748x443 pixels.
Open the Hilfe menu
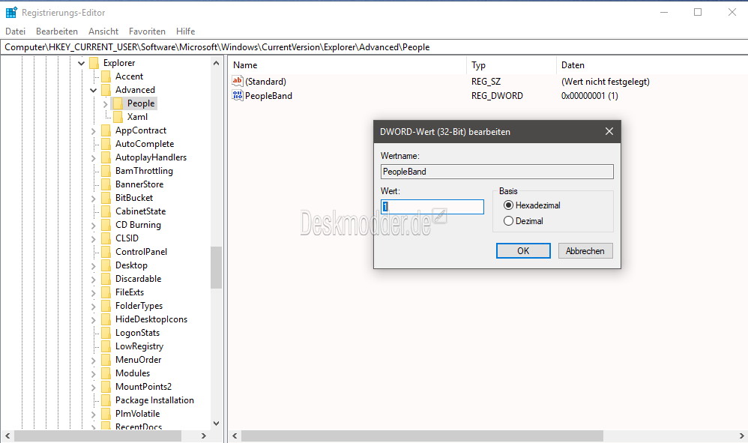click(x=186, y=31)
